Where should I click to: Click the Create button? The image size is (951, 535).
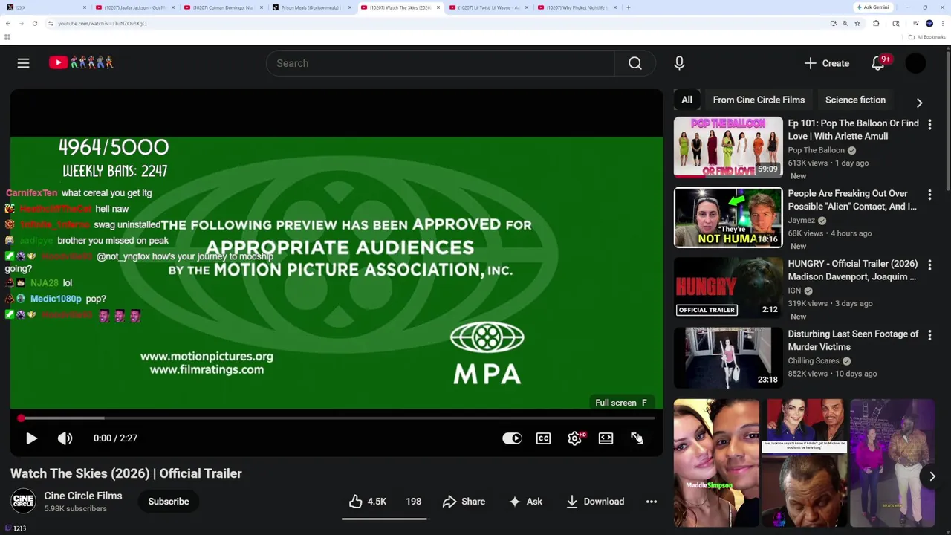[x=827, y=63]
